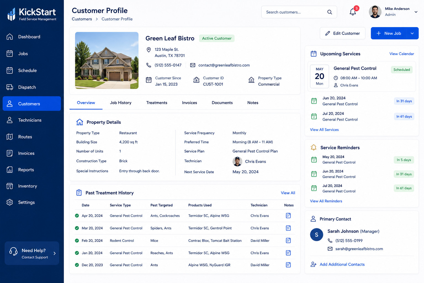This screenshot has height=283, width=424.
Task: Open the Dispatch truck icon in sidebar
Action: click(10, 87)
